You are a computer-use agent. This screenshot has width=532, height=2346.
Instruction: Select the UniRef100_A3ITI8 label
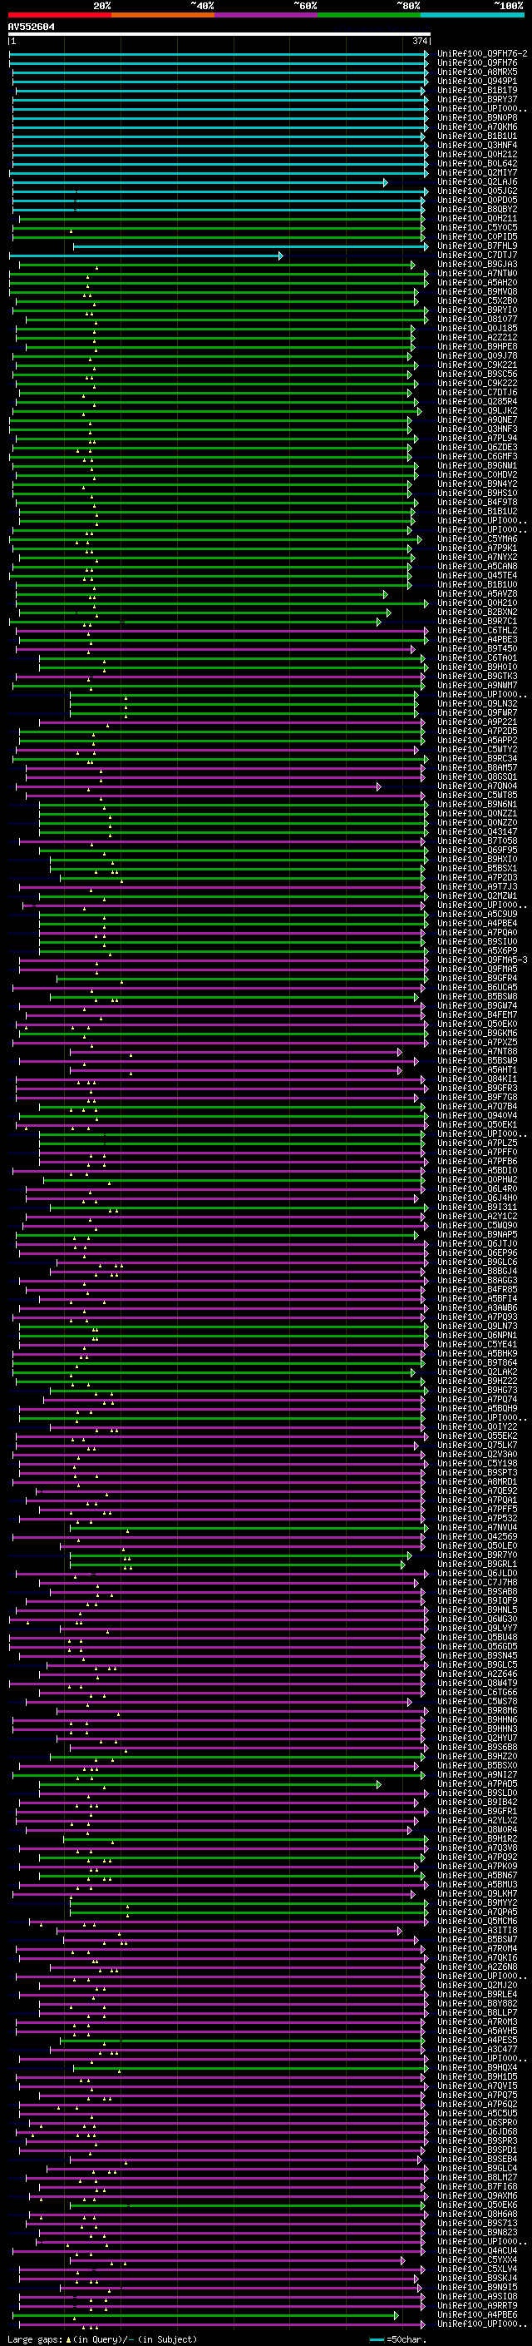pyautogui.click(x=477, y=1930)
